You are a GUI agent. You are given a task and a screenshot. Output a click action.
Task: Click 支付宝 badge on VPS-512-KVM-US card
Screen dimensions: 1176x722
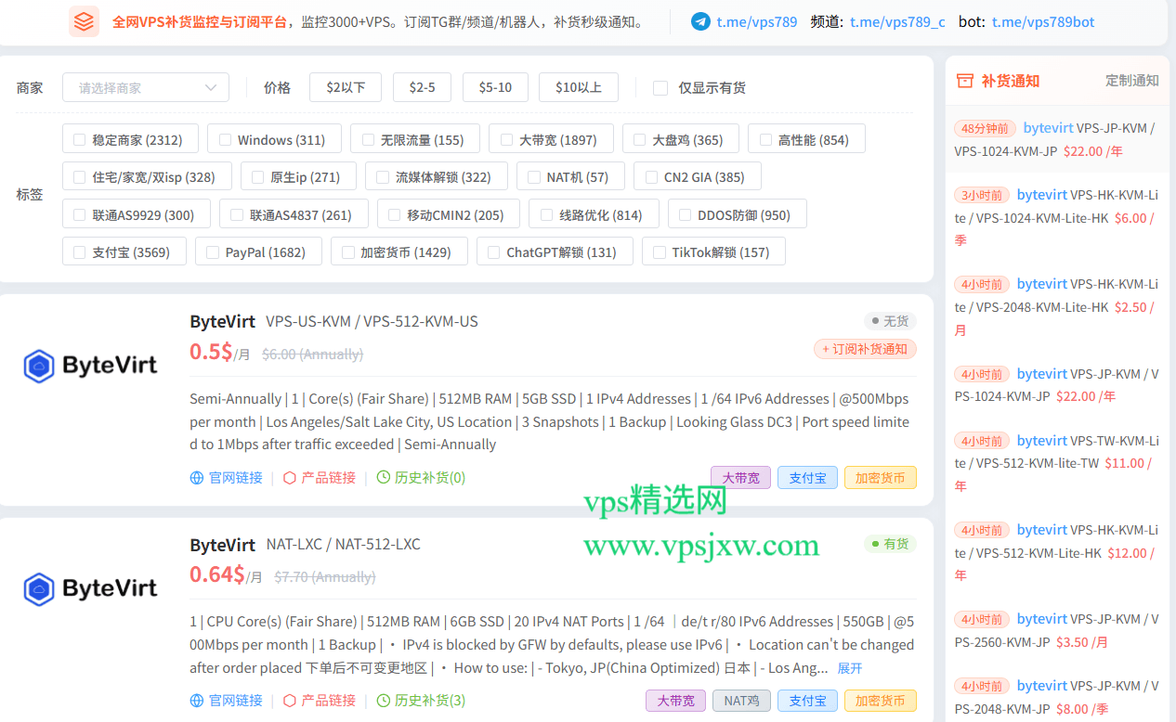coord(808,478)
